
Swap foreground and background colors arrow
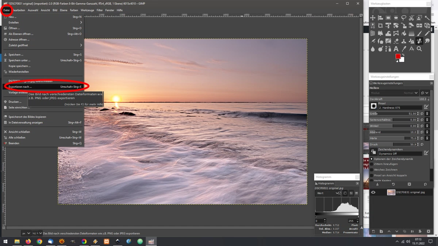click(x=403, y=55)
